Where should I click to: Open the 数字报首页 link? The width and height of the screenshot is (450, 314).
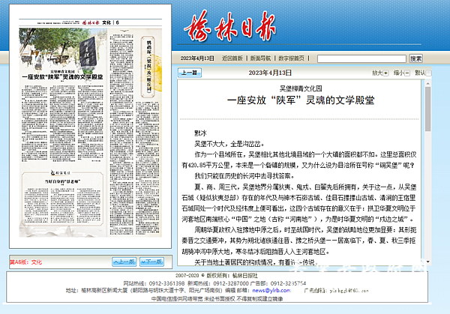point(291,58)
